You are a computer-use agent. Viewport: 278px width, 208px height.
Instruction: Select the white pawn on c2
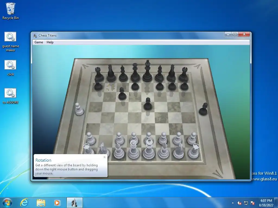tap(119, 139)
